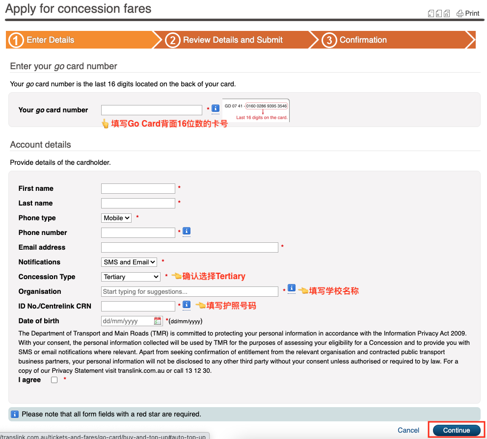This screenshot has width=487, height=439.
Task: Click the 'Apply for concession fares' heading
Action: [x=78, y=9]
